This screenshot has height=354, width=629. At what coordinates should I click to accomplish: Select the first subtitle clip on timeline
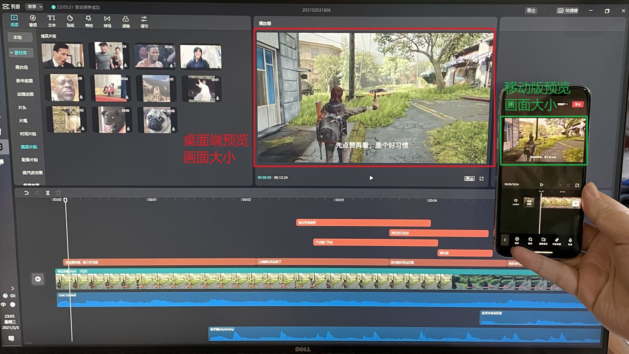pos(160,262)
